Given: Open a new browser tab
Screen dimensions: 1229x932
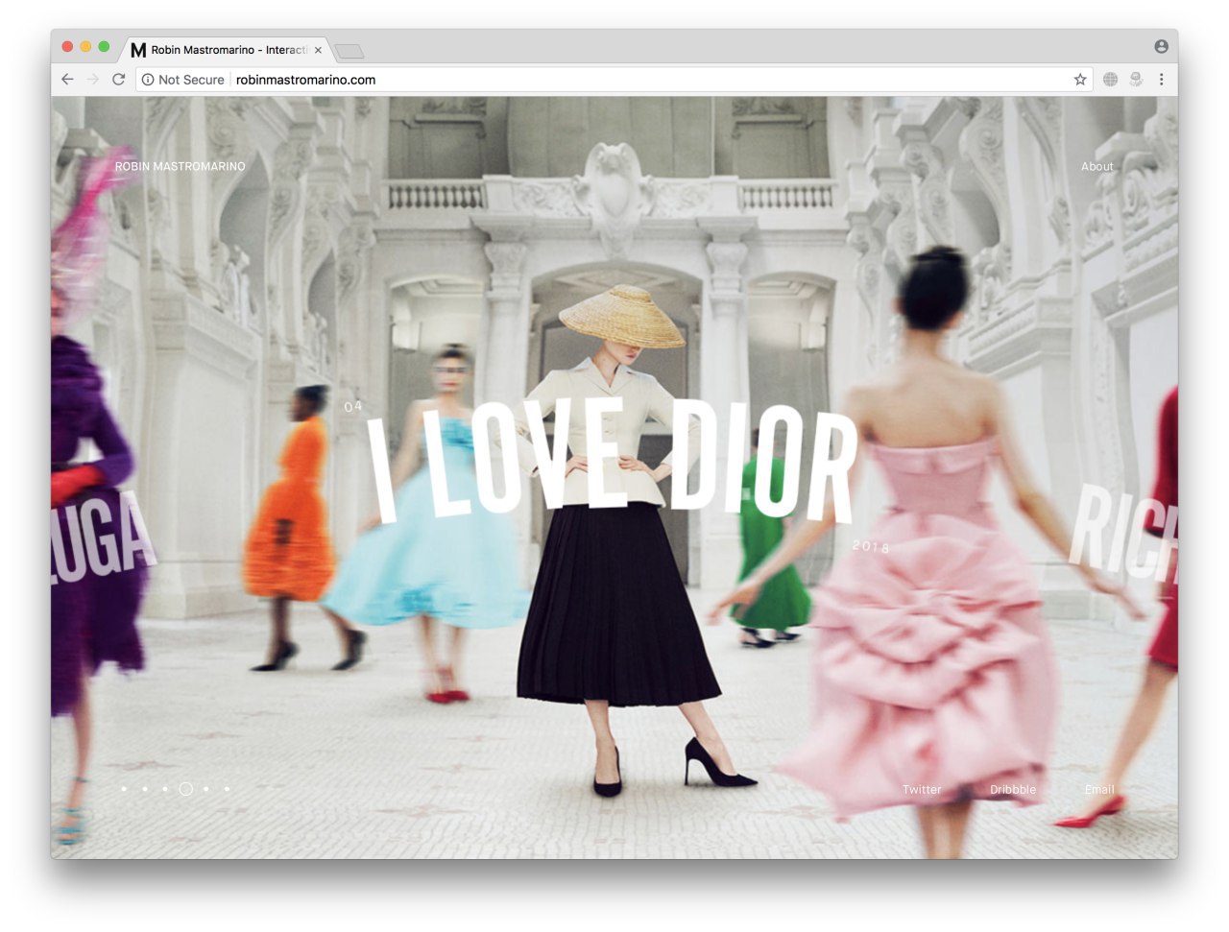Looking at the screenshot, I should [349, 51].
